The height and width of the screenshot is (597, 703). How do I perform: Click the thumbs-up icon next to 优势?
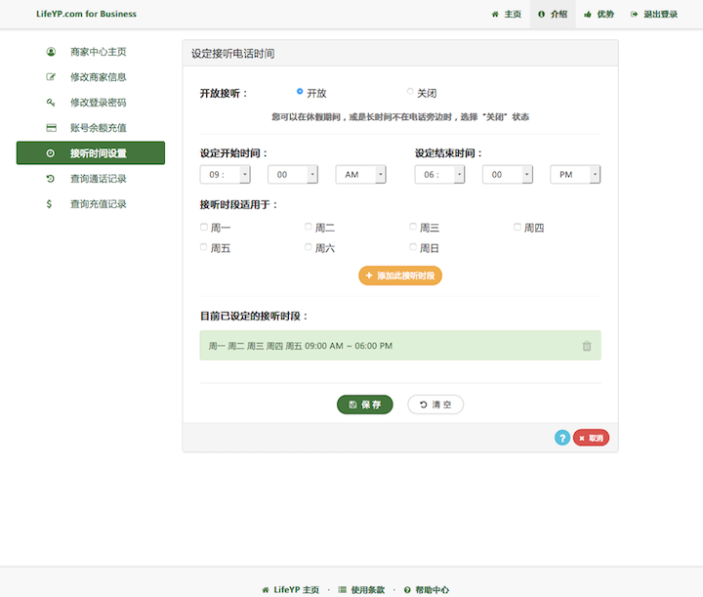pyautogui.click(x=588, y=15)
